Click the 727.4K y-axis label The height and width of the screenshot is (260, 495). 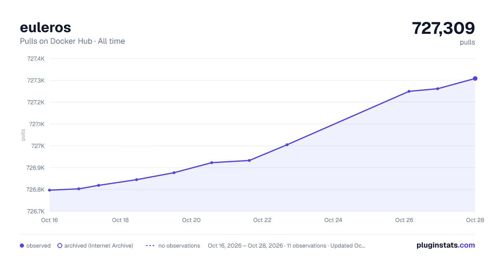coord(36,59)
